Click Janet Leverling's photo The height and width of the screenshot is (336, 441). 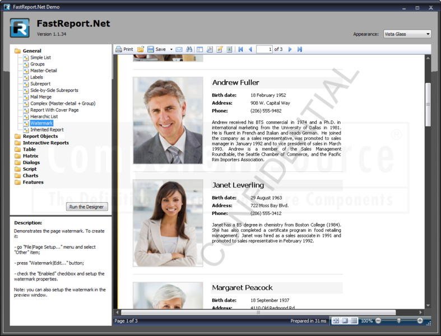(168, 223)
